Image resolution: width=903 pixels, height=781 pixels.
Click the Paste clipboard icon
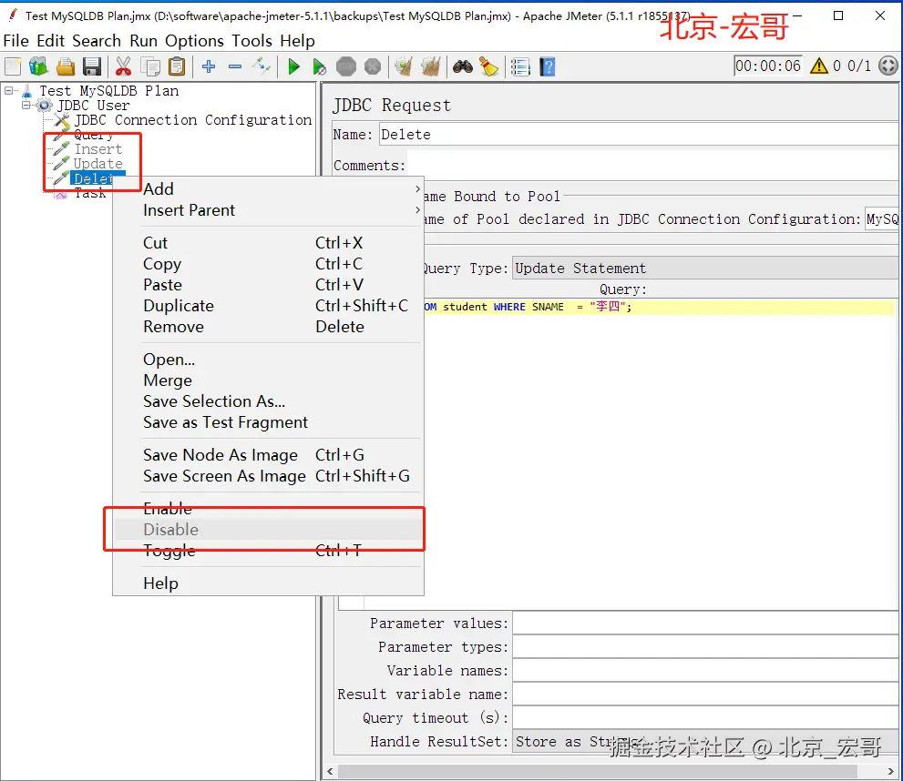(x=177, y=66)
